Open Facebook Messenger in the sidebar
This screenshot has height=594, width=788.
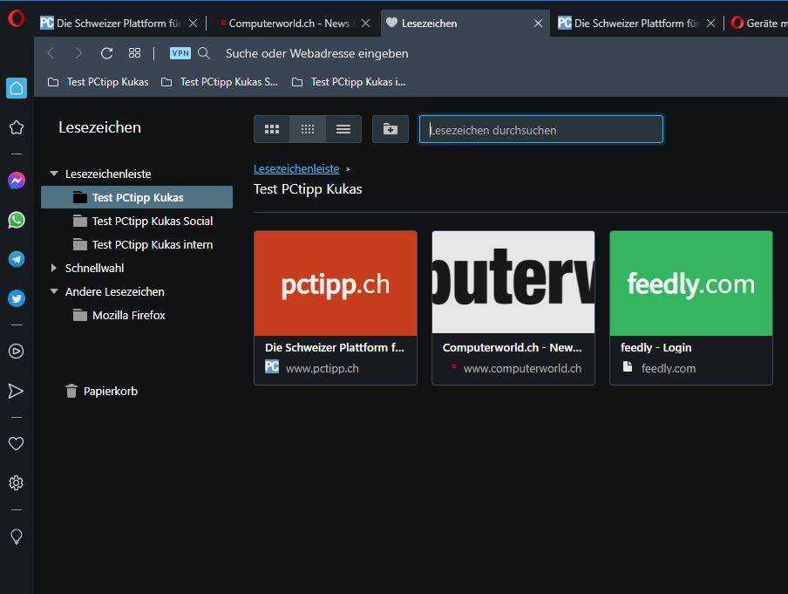(17, 181)
